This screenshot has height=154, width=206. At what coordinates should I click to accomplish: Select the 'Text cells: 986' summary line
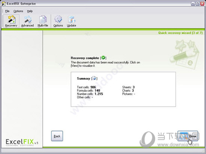87,87
